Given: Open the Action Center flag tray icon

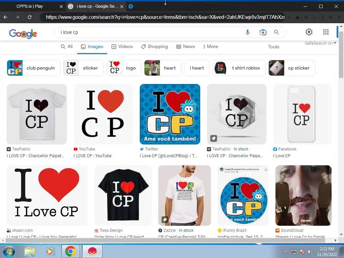Looking at the screenshot, I should click(302, 252).
